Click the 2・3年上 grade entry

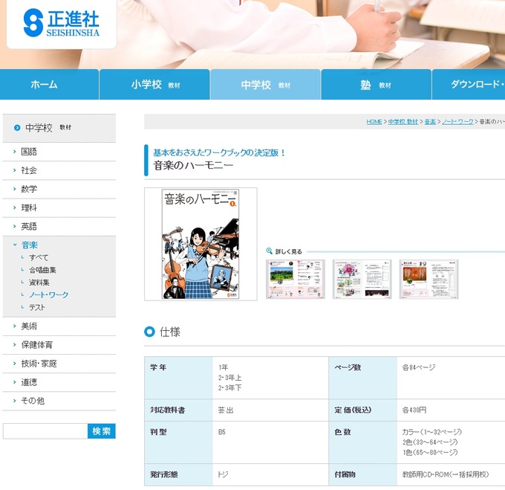pos(230,378)
